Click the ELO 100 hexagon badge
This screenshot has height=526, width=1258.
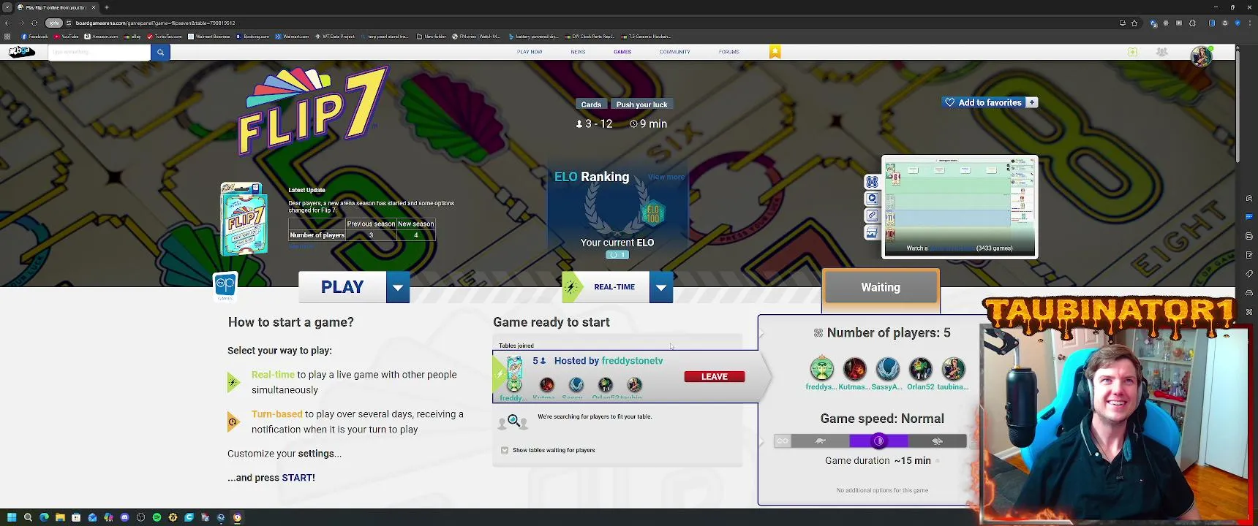pos(652,213)
